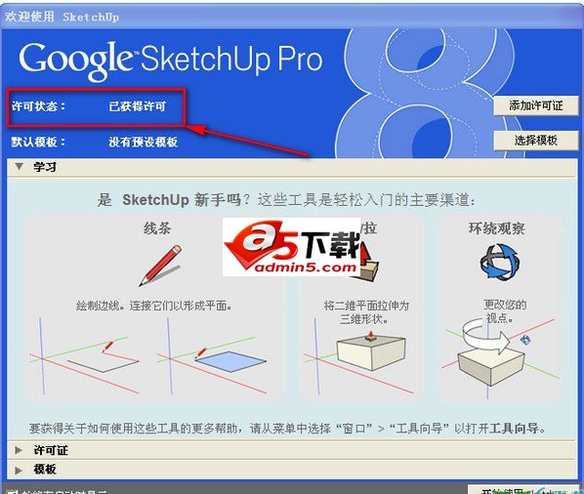
Task: Click the 已获得许可 license status value
Action: (137, 106)
